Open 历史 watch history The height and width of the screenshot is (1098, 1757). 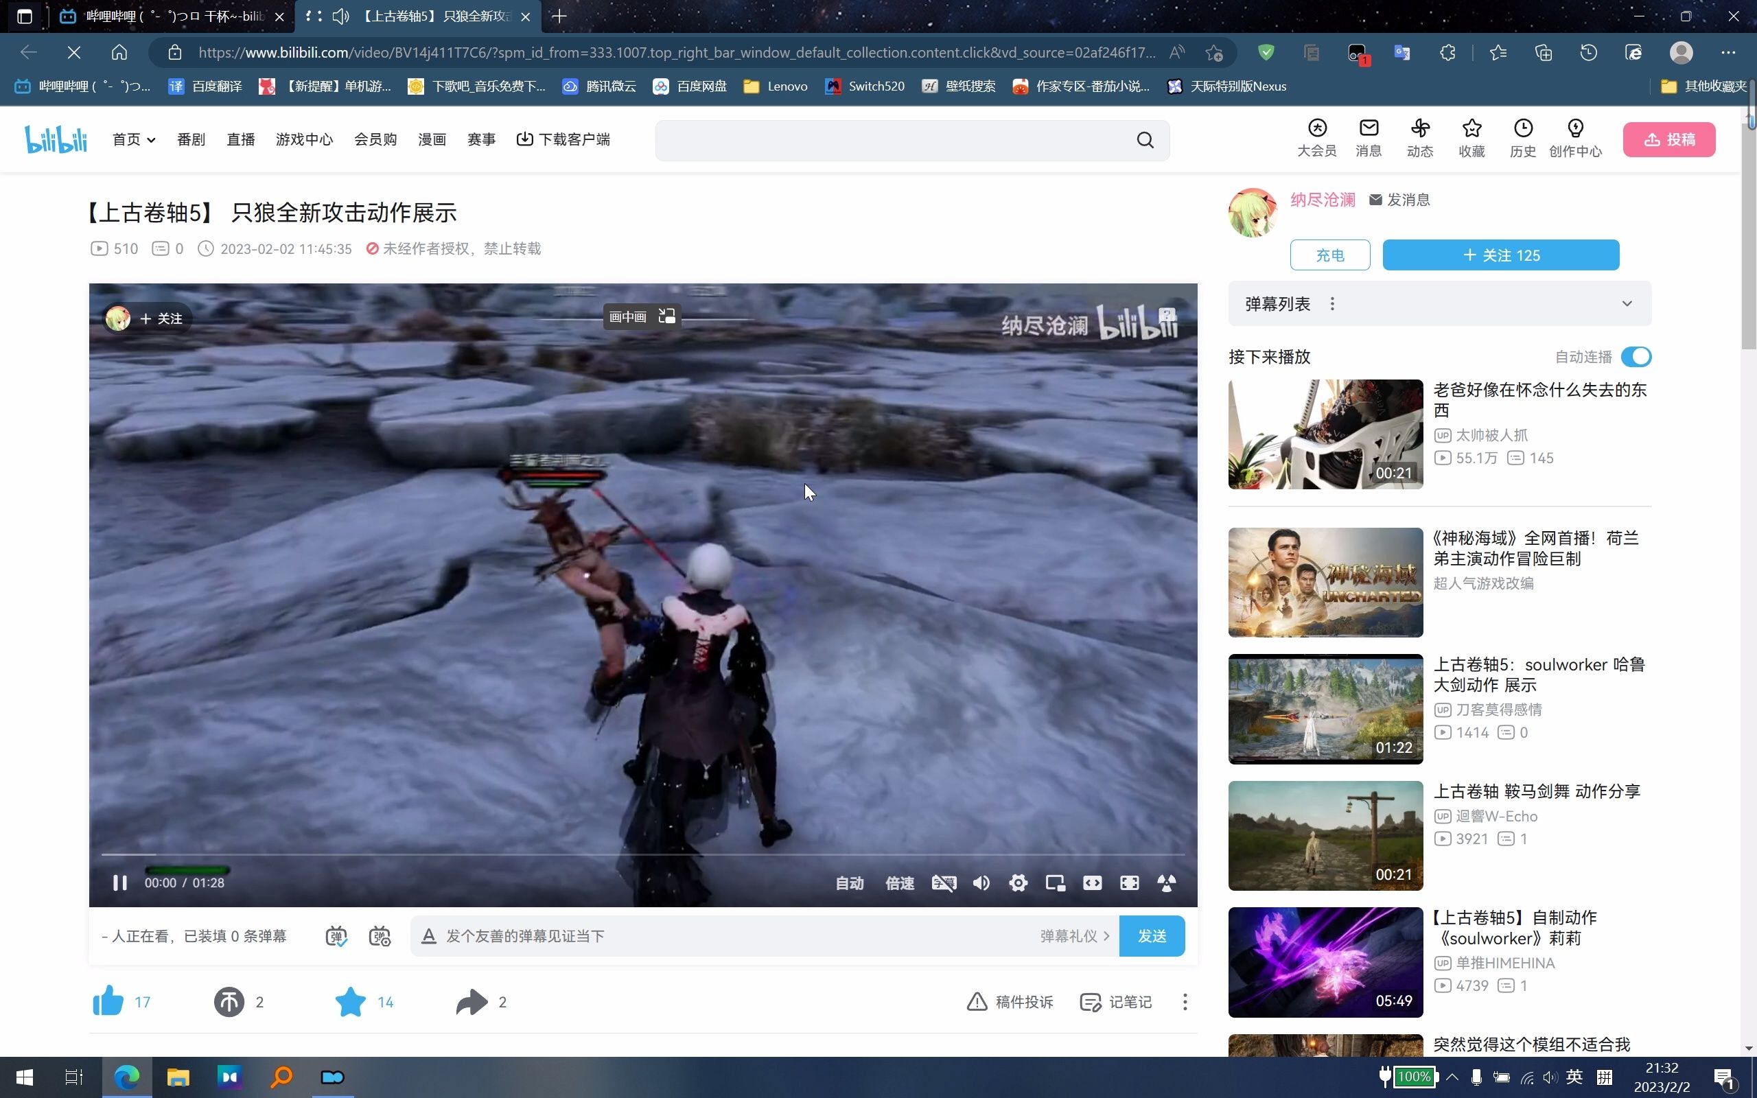(1522, 138)
